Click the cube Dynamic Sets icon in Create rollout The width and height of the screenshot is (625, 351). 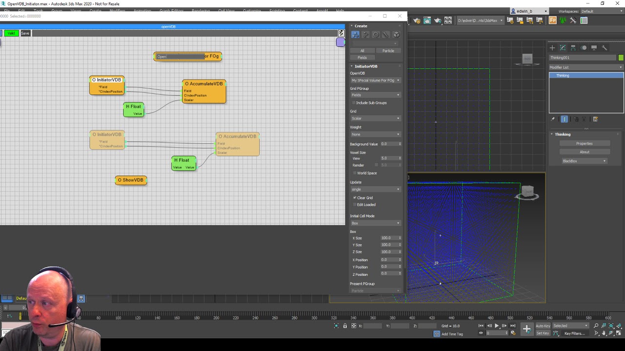click(396, 35)
